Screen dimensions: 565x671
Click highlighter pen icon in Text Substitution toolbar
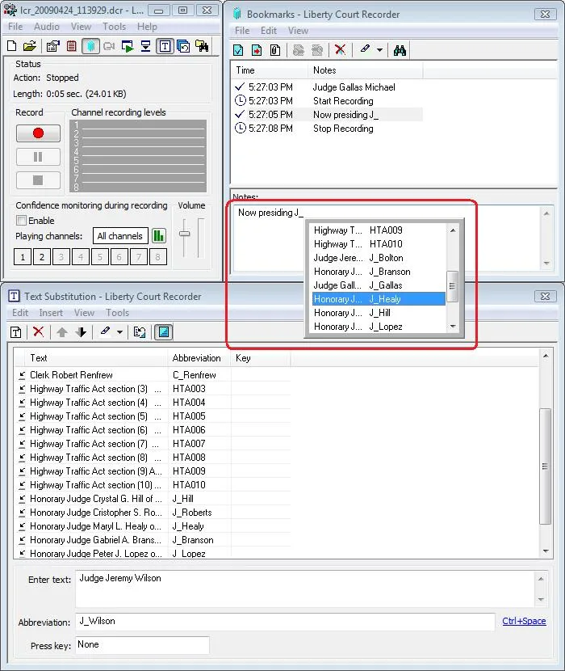pyautogui.click(x=105, y=331)
